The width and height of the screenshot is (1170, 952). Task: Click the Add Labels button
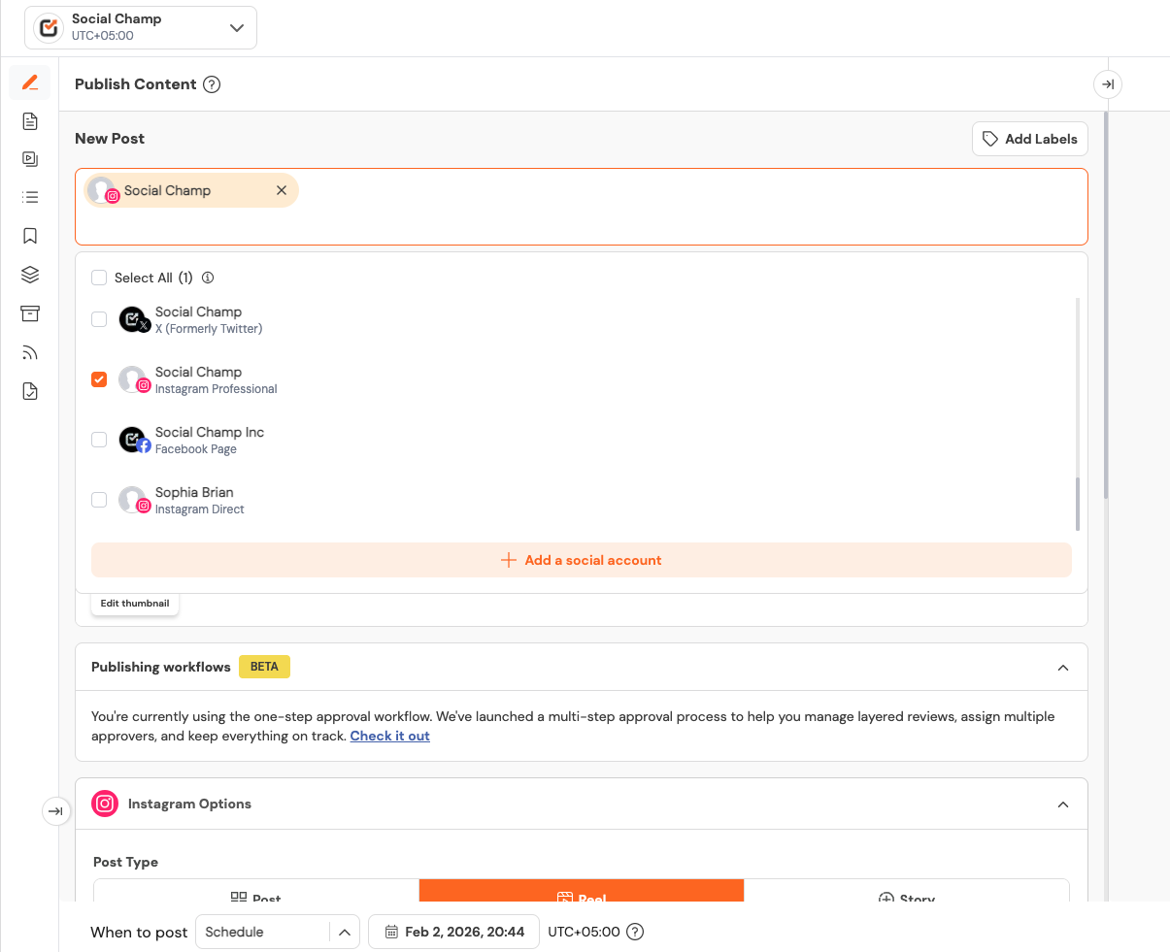[1029, 139]
